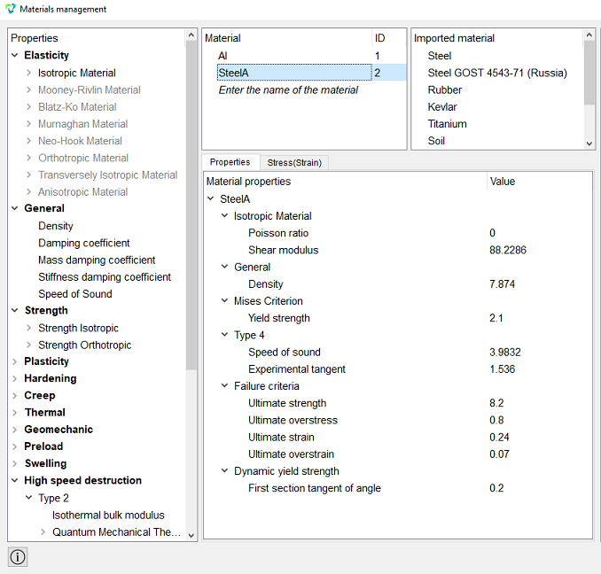Collapse the Failure criteria group
This screenshot has height=574, width=601.
point(224,385)
